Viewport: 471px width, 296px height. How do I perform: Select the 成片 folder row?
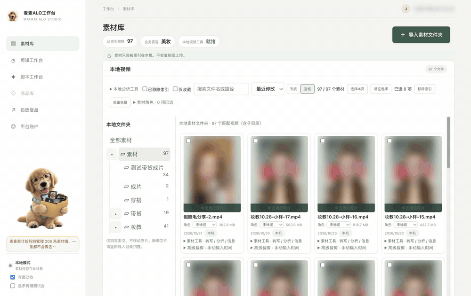tap(146, 187)
